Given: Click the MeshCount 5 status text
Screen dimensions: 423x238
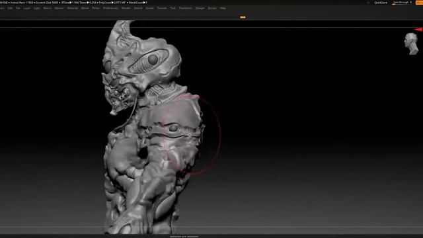Looking at the screenshot, I should pyautogui.click(x=138, y=3).
